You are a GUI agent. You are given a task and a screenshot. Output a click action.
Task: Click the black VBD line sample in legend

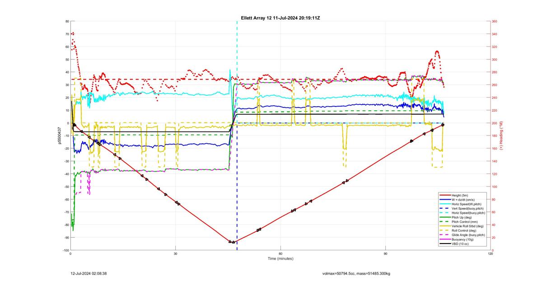(445, 244)
